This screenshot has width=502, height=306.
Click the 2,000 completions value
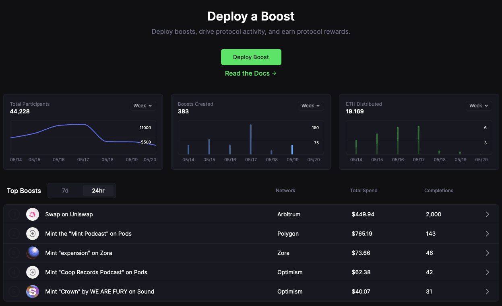(x=434, y=214)
